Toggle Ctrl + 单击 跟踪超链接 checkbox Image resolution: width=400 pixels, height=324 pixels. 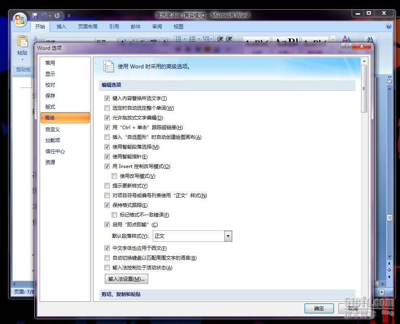107,127
